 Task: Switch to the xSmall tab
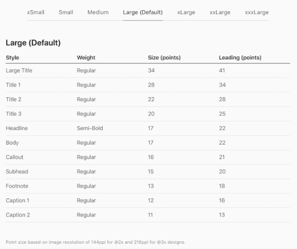click(x=36, y=13)
